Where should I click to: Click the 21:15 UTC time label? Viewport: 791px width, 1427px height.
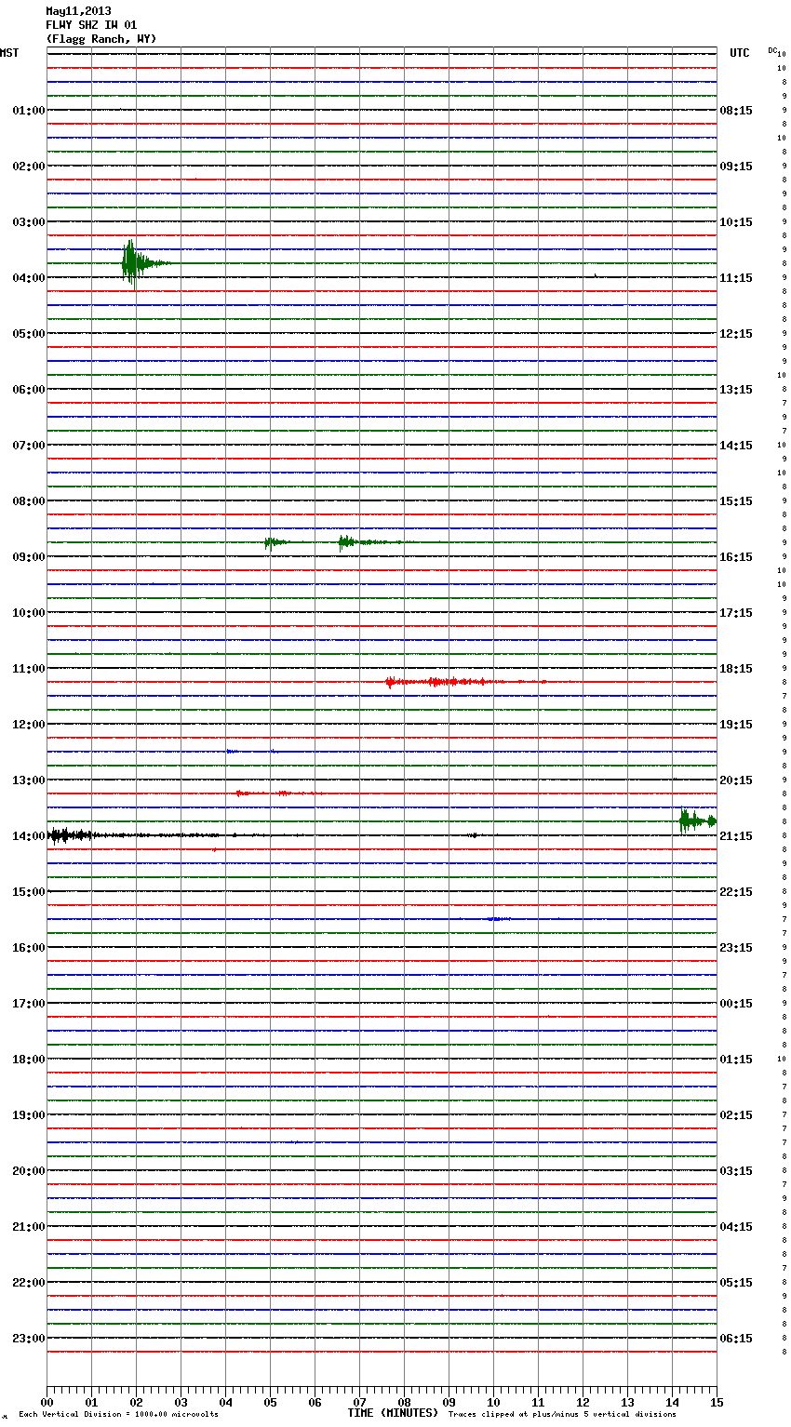point(736,836)
